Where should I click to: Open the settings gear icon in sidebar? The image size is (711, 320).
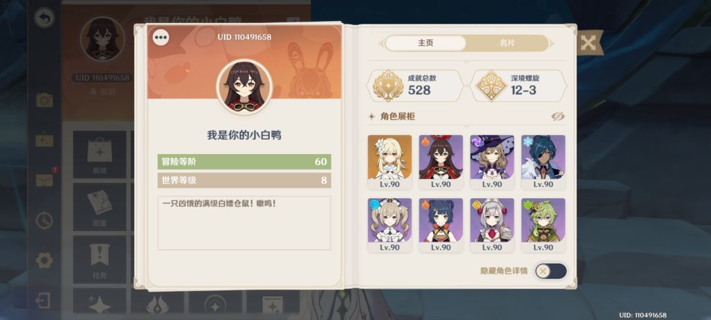coord(45,260)
